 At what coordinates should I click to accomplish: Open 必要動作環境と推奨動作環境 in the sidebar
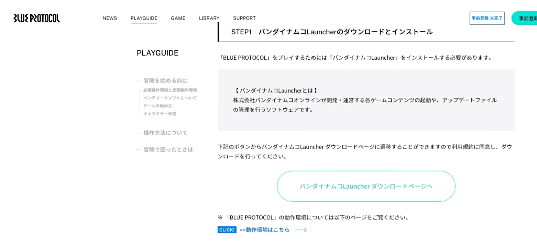click(x=170, y=90)
